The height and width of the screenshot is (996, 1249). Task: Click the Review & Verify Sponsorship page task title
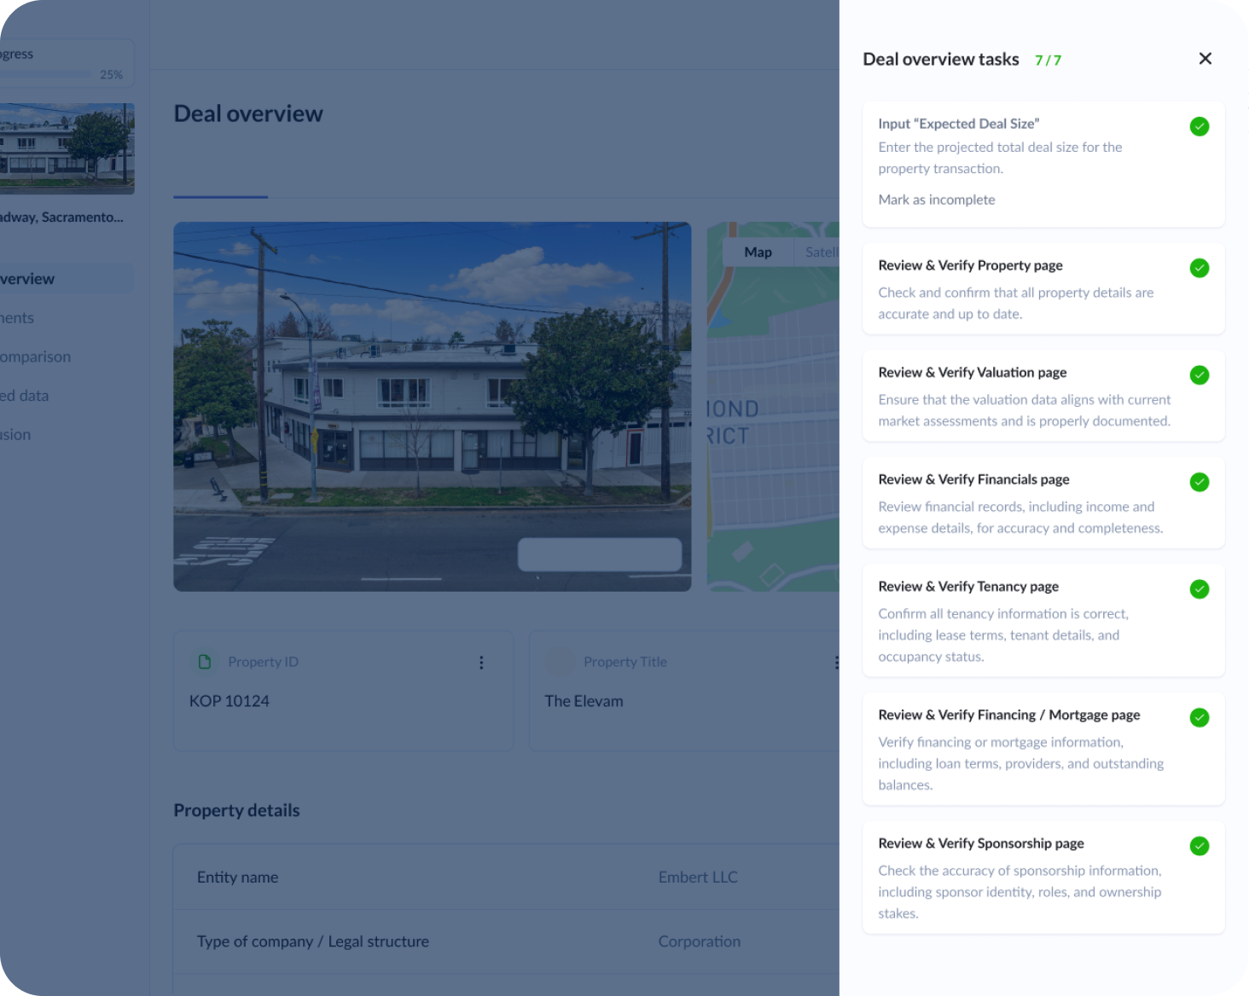(x=981, y=843)
